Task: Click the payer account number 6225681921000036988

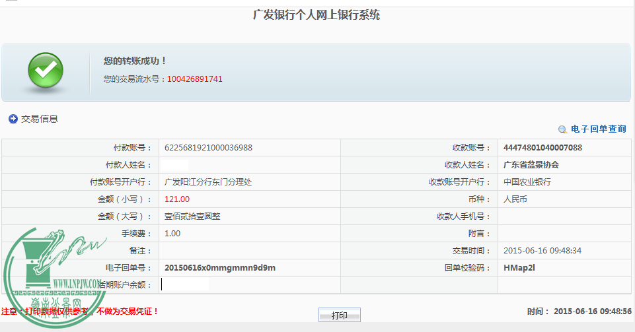Action: [x=208, y=147]
